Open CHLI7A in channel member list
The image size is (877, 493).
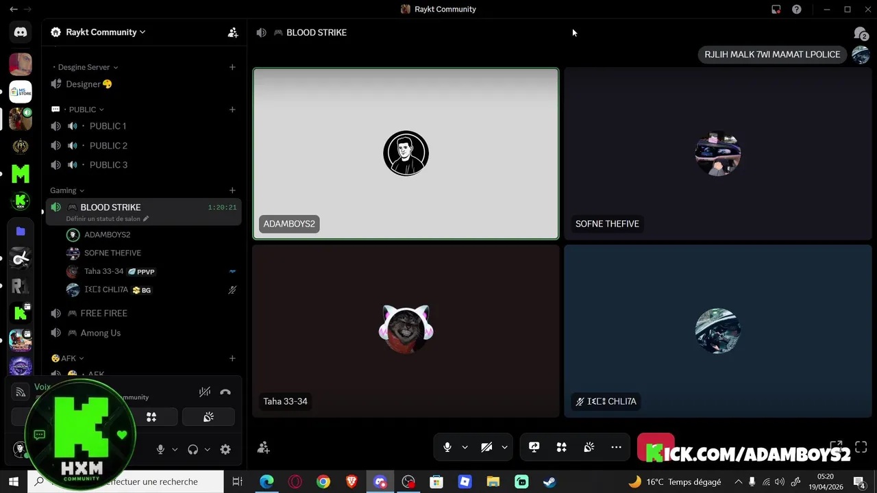pyautogui.click(x=152, y=290)
